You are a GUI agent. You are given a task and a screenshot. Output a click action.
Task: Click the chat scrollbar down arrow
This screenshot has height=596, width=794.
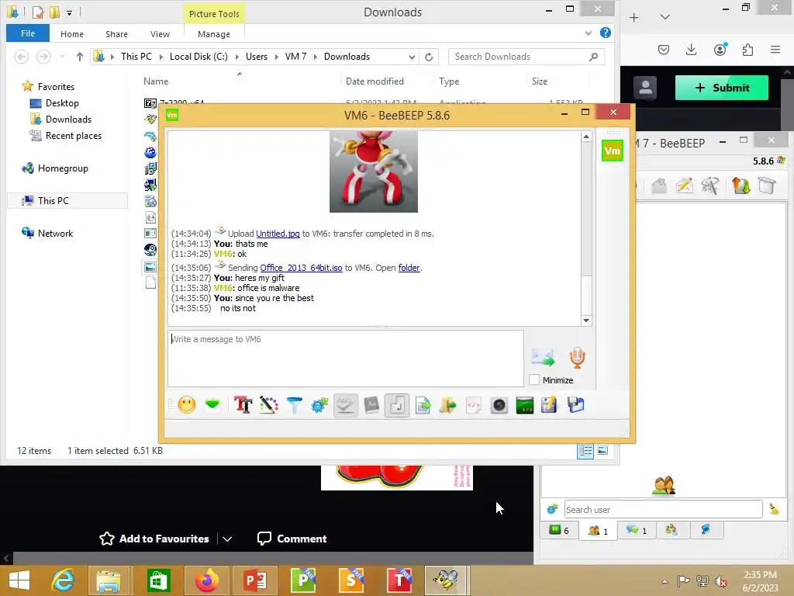pyautogui.click(x=586, y=321)
